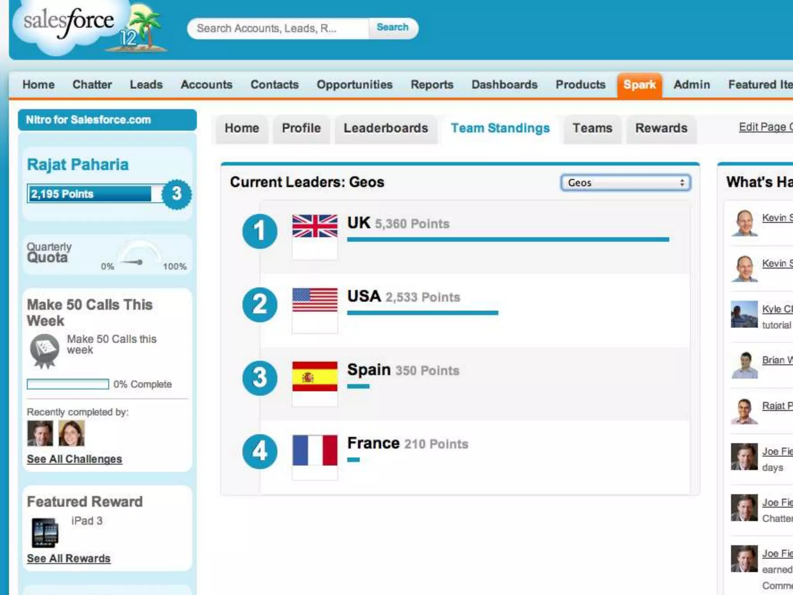
Task: Click the calls challenge badge icon
Action: (44, 349)
